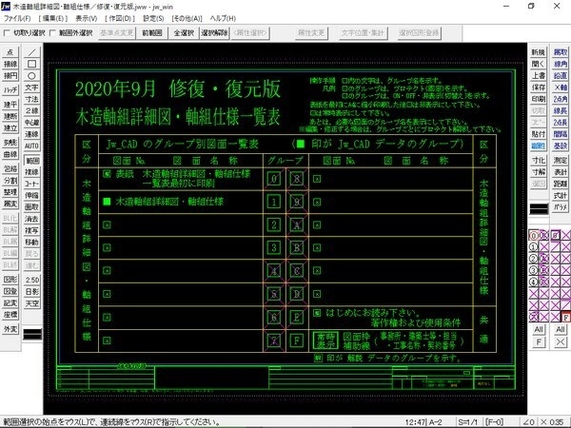
Task: Open the 天空 sky factor tool
Action: pyautogui.click(x=31, y=303)
